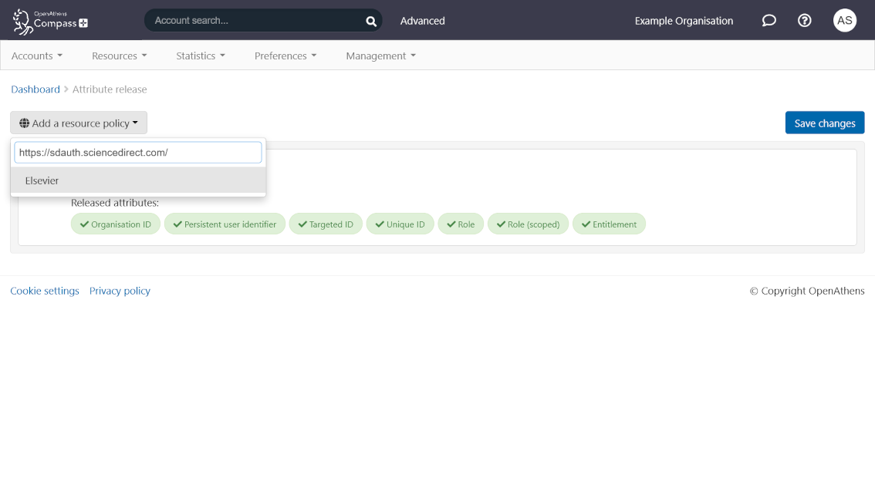This screenshot has width=875, height=492.
Task: Click the globe icon on Add a resource policy
Action: [23, 123]
